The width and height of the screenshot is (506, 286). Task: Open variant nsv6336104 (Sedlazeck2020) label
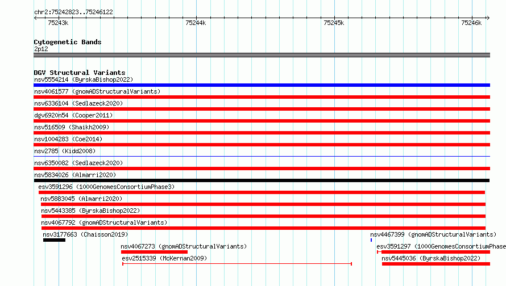[x=78, y=103]
